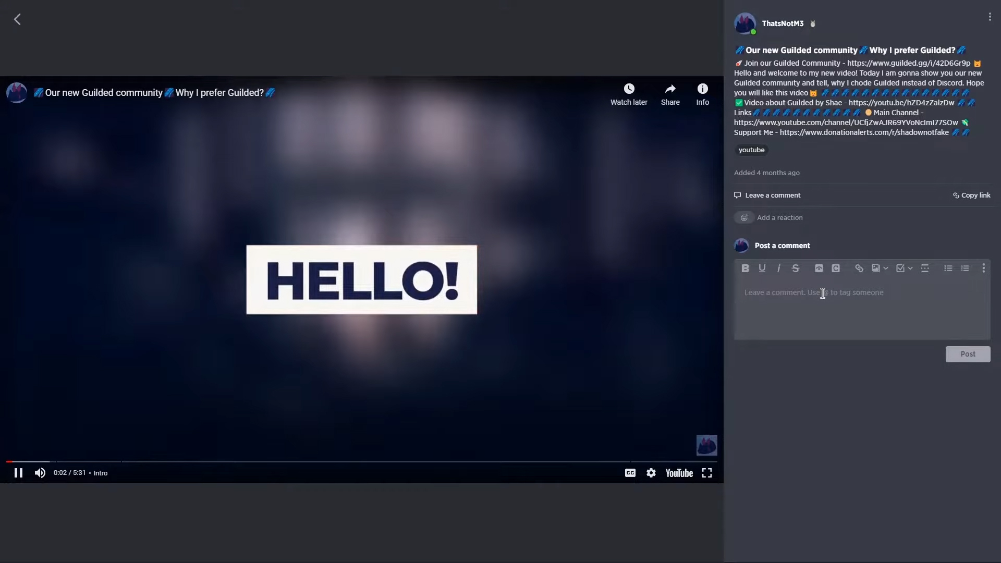Click the 'Added 4 months ago' text
The height and width of the screenshot is (563, 1001).
tap(766, 173)
